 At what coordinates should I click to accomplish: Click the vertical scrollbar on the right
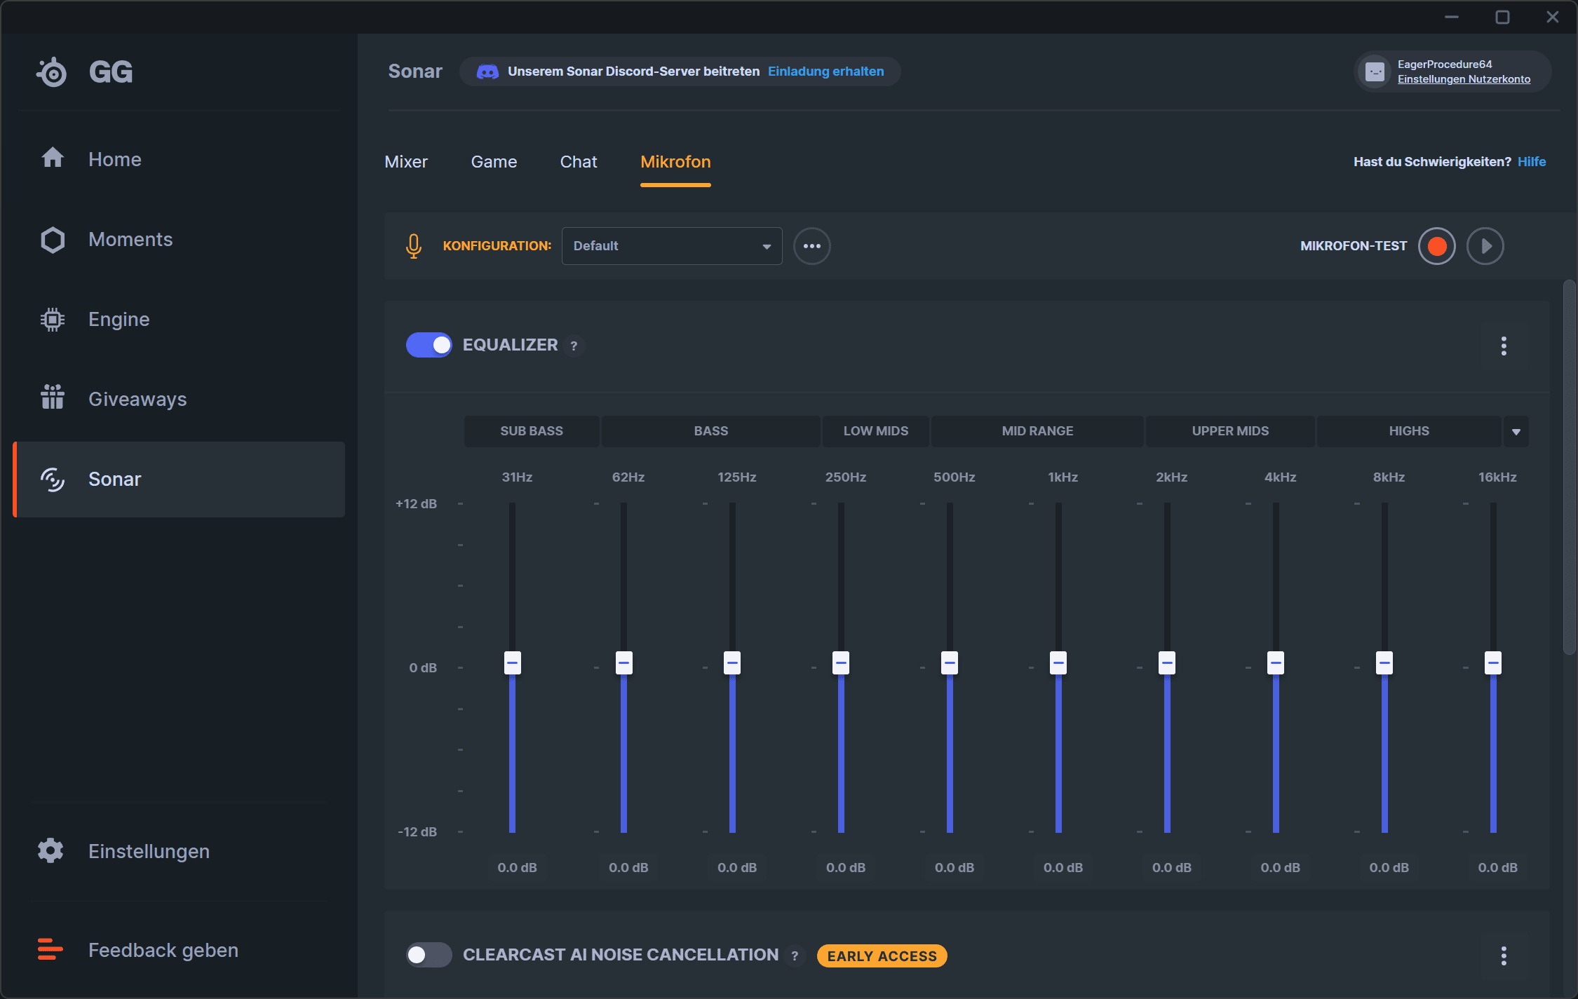[1570, 467]
